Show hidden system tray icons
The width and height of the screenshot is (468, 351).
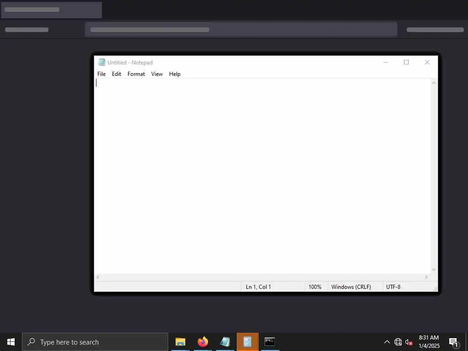pyautogui.click(x=387, y=342)
